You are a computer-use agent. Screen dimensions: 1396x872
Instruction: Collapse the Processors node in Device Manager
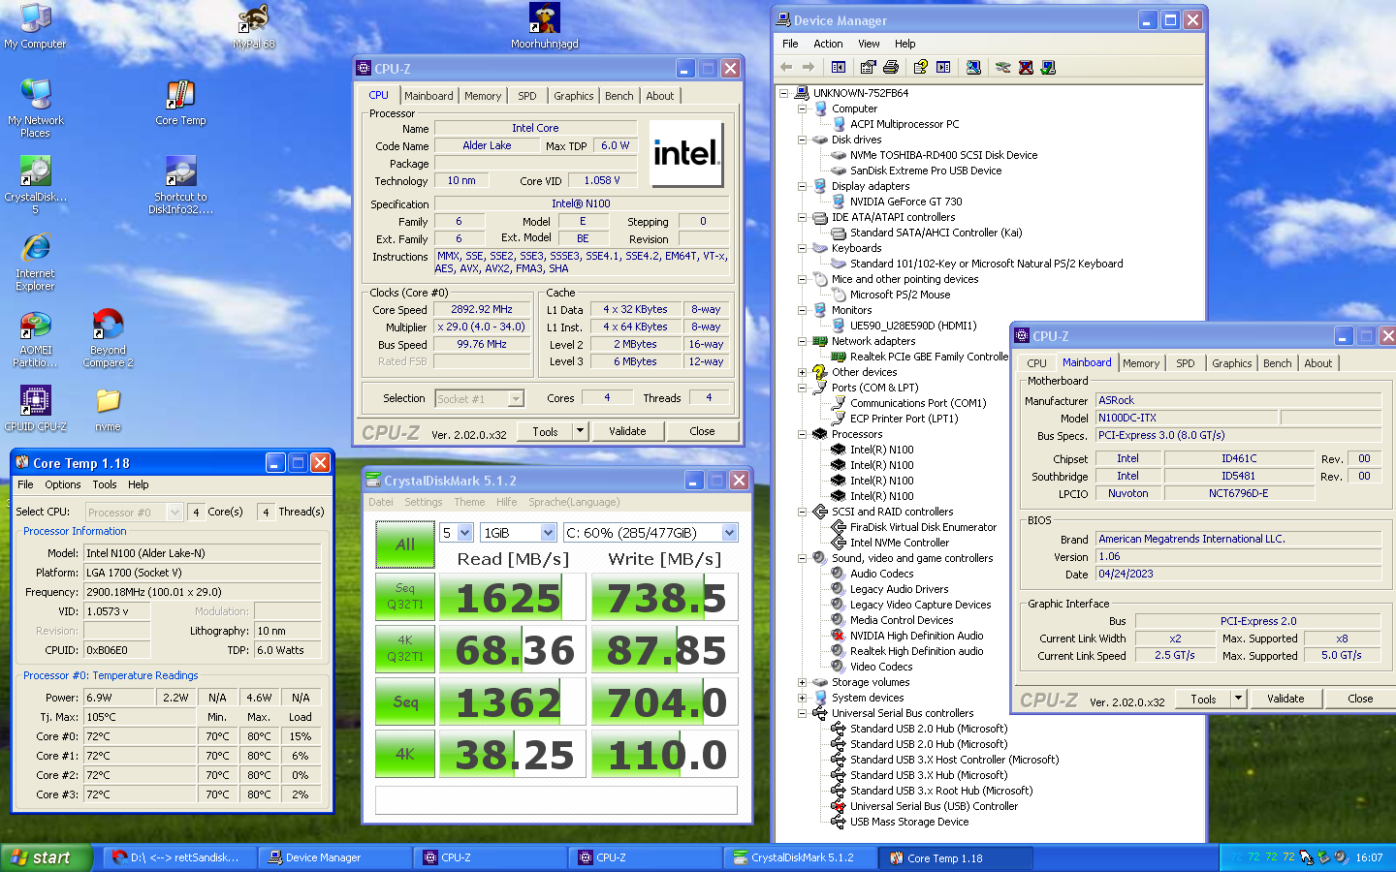click(802, 434)
